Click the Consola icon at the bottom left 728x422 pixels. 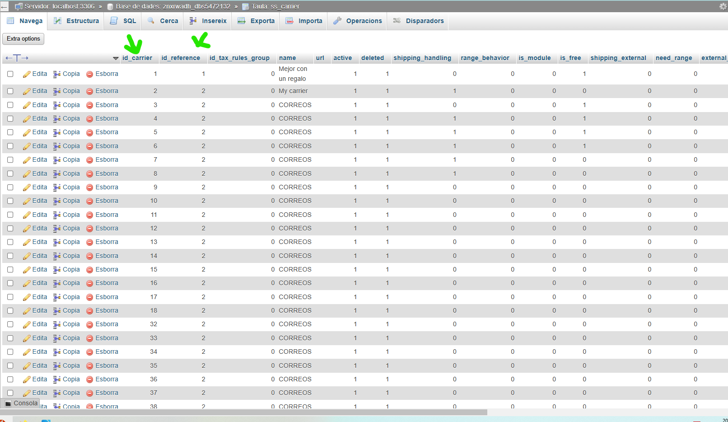click(x=8, y=403)
